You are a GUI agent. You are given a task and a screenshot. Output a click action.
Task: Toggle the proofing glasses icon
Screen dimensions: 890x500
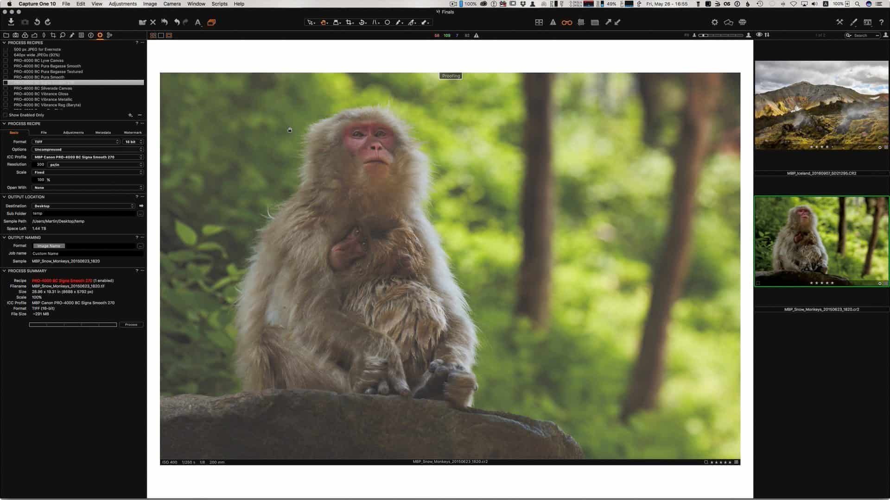tap(566, 22)
